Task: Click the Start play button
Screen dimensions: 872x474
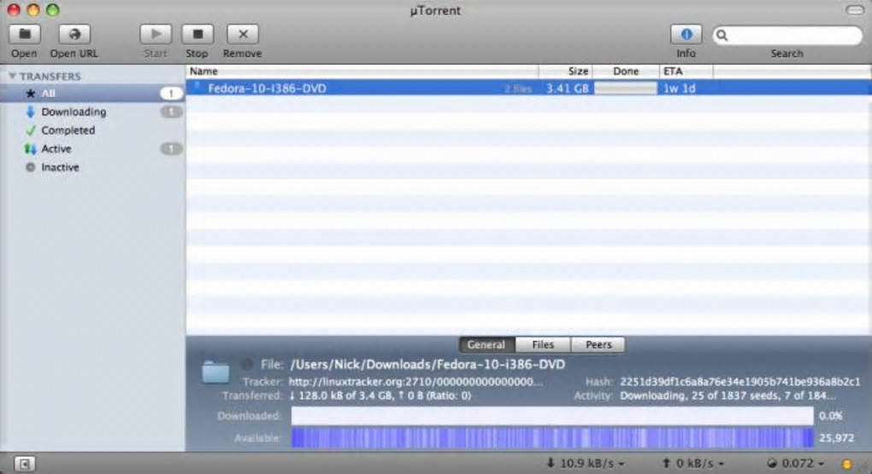Action: 156,34
